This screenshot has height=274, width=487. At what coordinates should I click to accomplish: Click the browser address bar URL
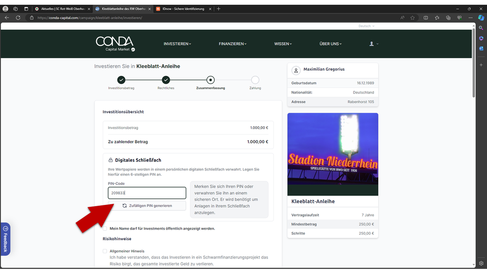(x=90, y=18)
